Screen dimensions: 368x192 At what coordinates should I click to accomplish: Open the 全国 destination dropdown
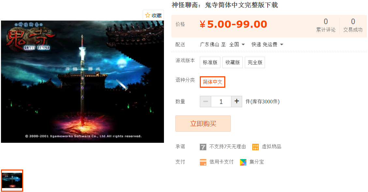[237, 44]
